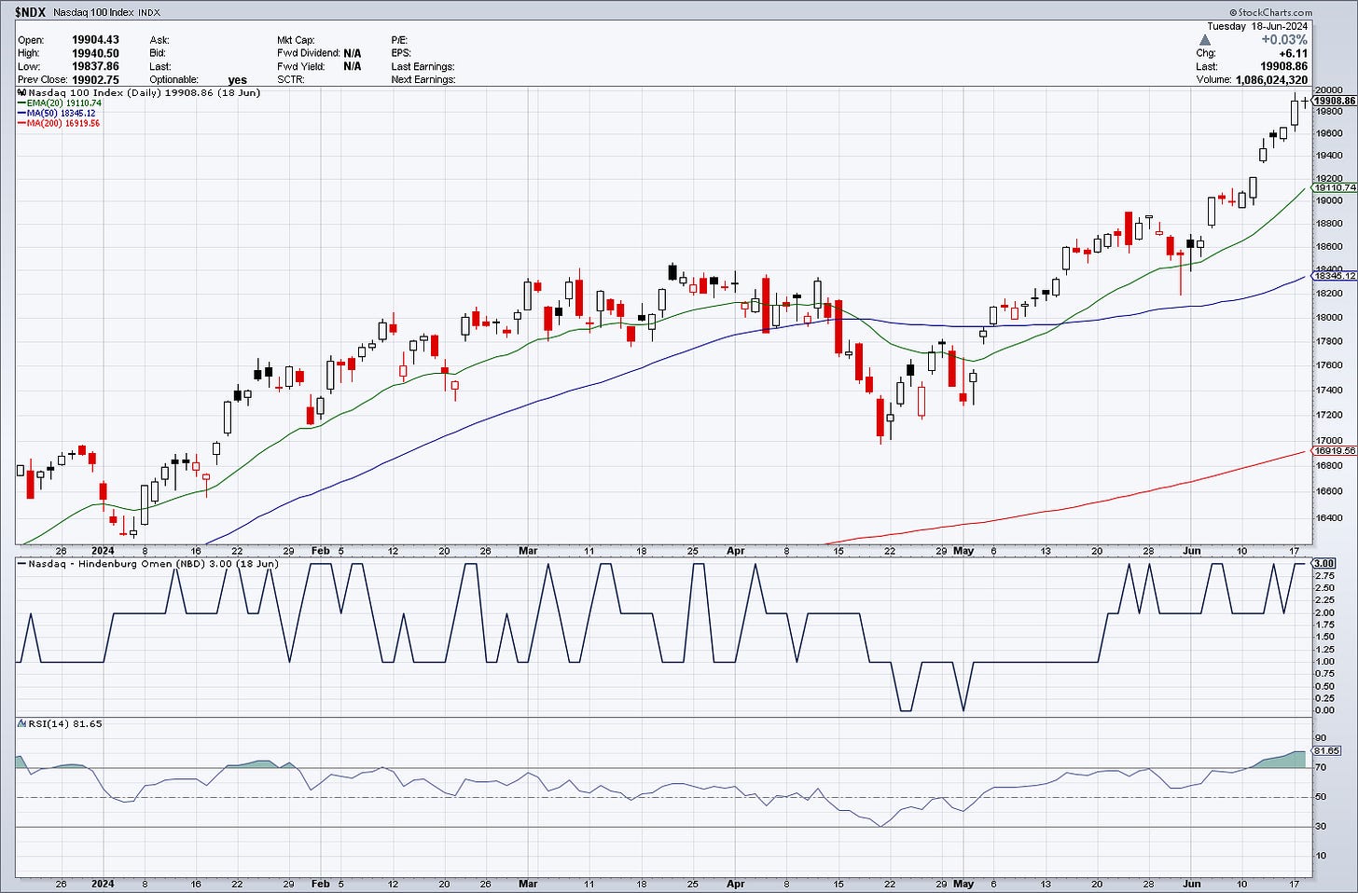Click the blue MA(50) legend line marker
The height and width of the screenshot is (893, 1358).
[22, 114]
